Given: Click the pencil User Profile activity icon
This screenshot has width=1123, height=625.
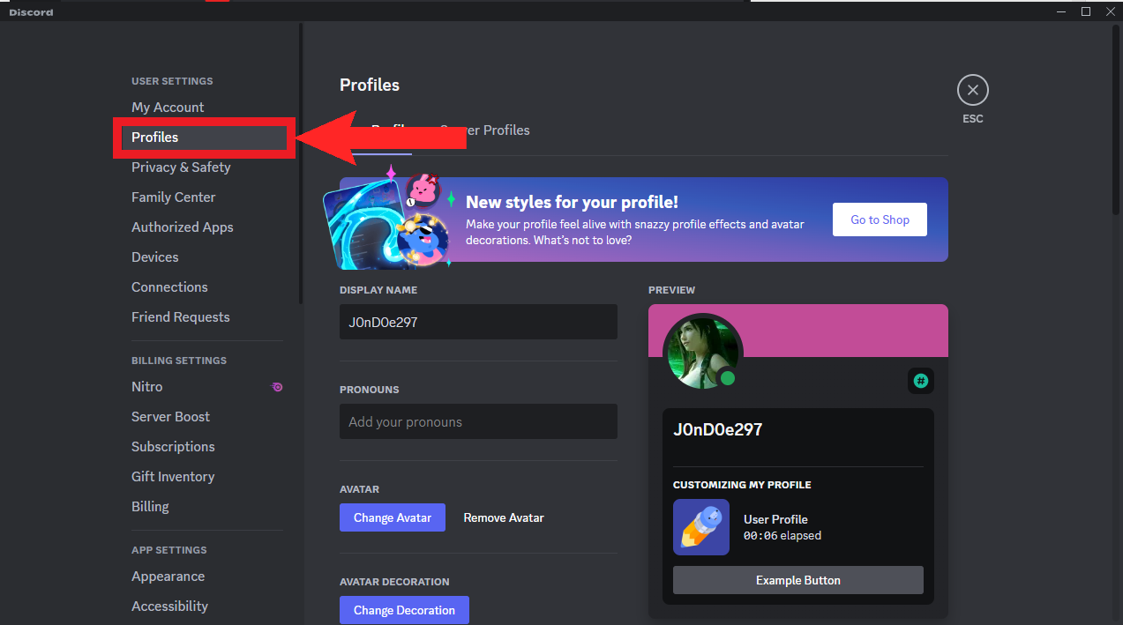Looking at the screenshot, I should click(701, 527).
